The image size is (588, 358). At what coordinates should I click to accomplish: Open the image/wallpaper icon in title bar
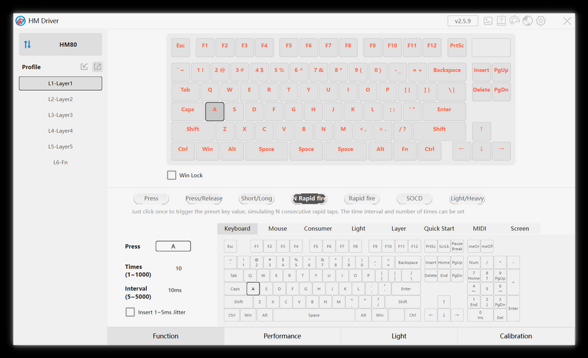(x=488, y=21)
